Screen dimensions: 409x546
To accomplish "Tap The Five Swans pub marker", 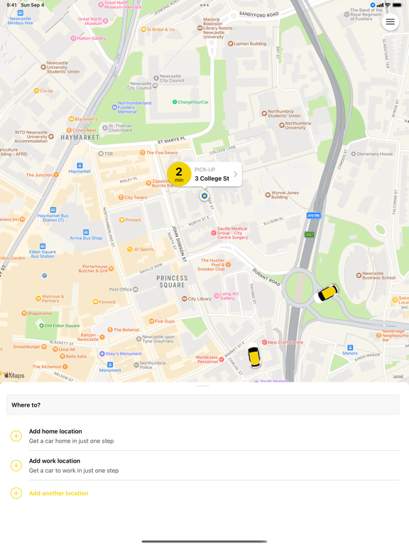I will (142, 153).
